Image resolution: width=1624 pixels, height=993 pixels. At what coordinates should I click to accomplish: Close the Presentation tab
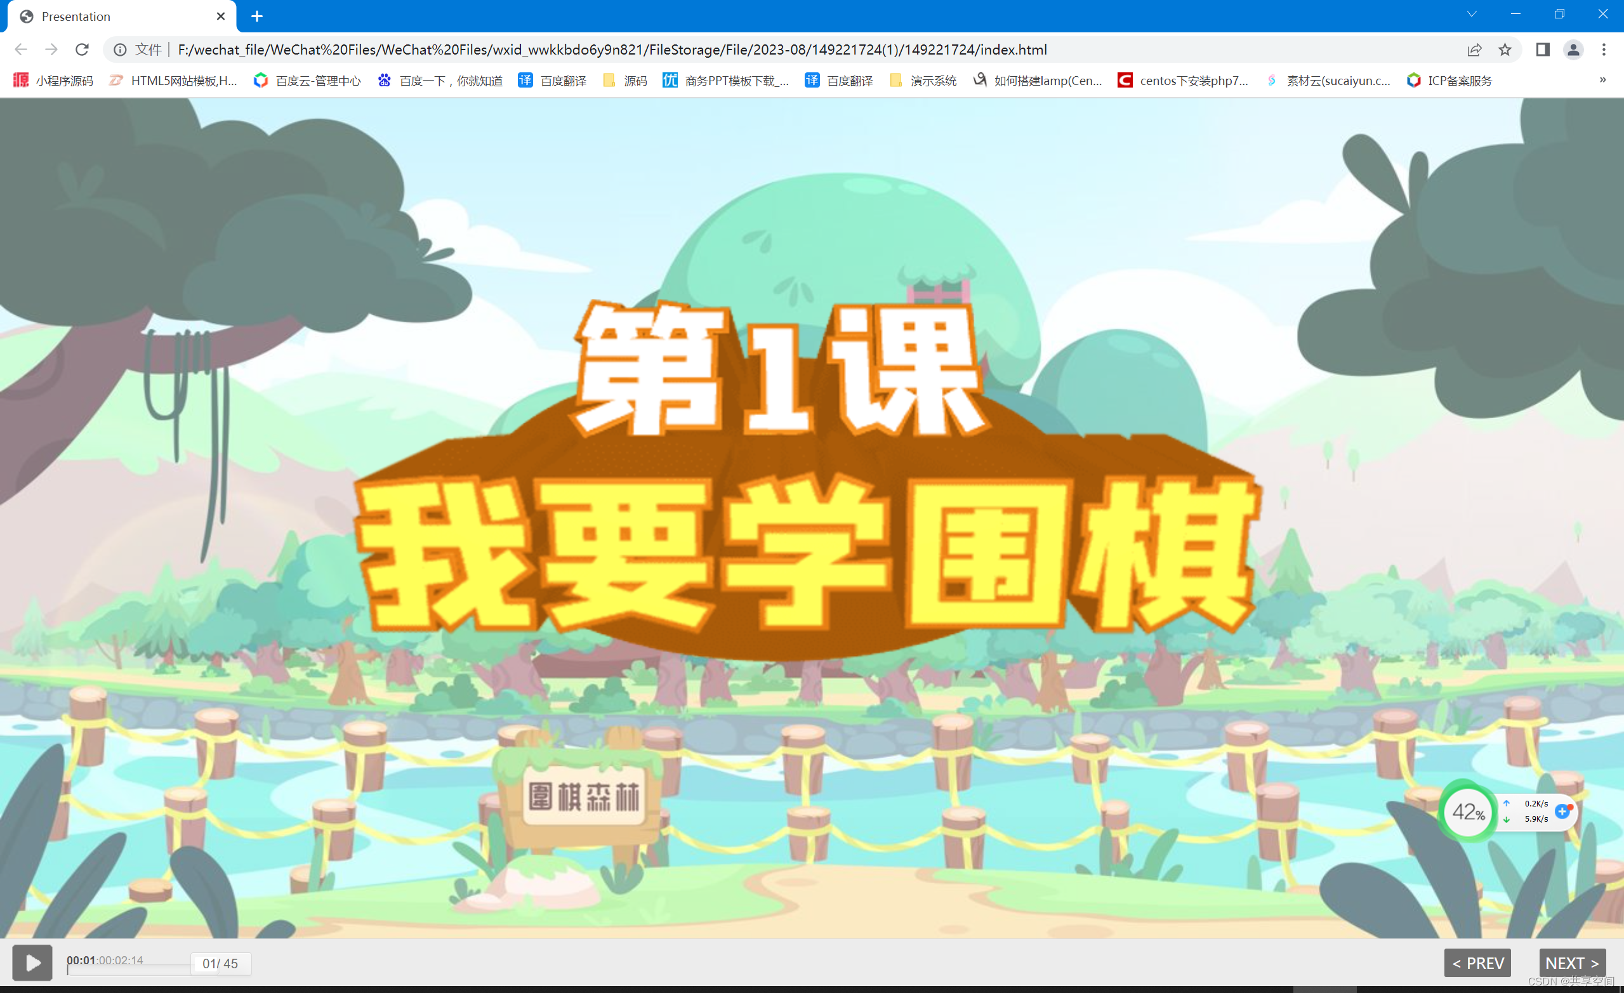(221, 16)
